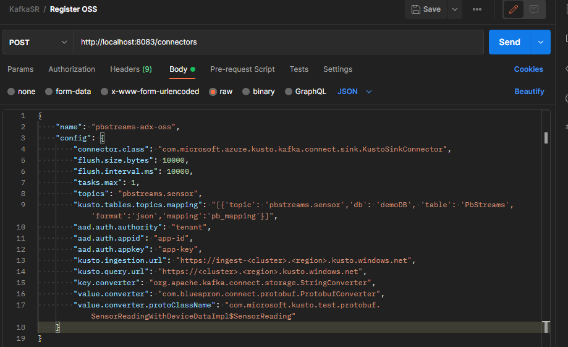Click the "aad.auth.appid" key
Image resolution: width=568 pixels, height=347 pixels.
point(109,238)
